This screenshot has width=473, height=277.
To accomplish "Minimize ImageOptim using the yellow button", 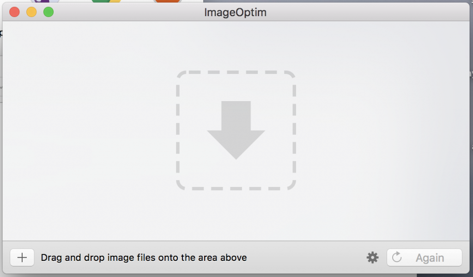I will [31, 12].
